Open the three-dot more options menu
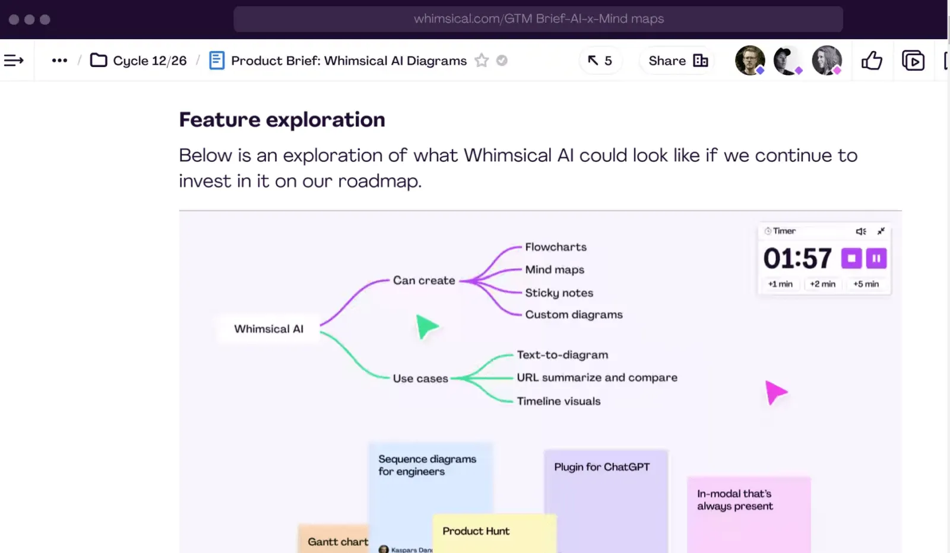This screenshot has width=950, height=553. [x=59, y=61]
